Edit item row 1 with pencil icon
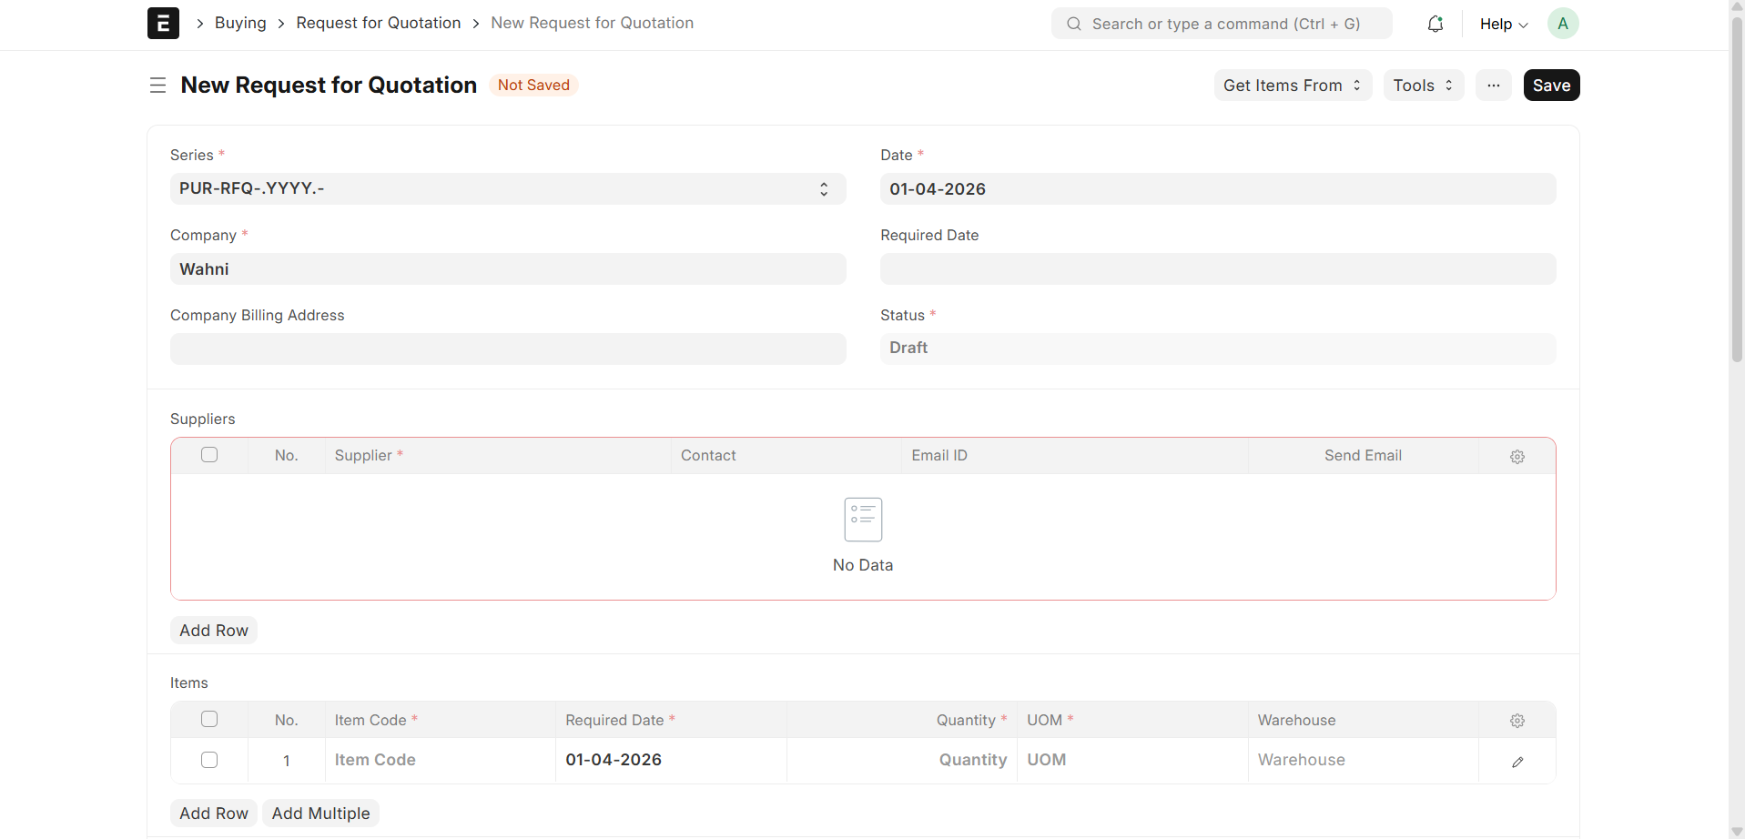 point(1517,762)
